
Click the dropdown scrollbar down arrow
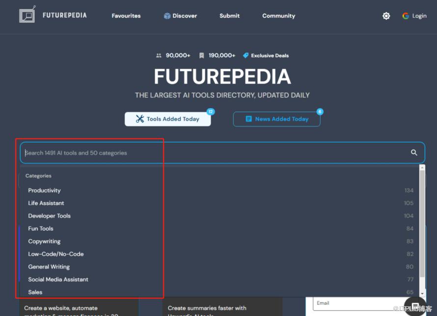422,293
